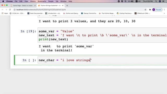Open the Help menu
Image resolution: width=167 pixels, height=94 pixels.
coord(70,1)
